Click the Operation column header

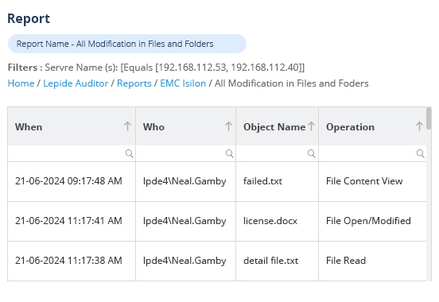click(372, 126)
